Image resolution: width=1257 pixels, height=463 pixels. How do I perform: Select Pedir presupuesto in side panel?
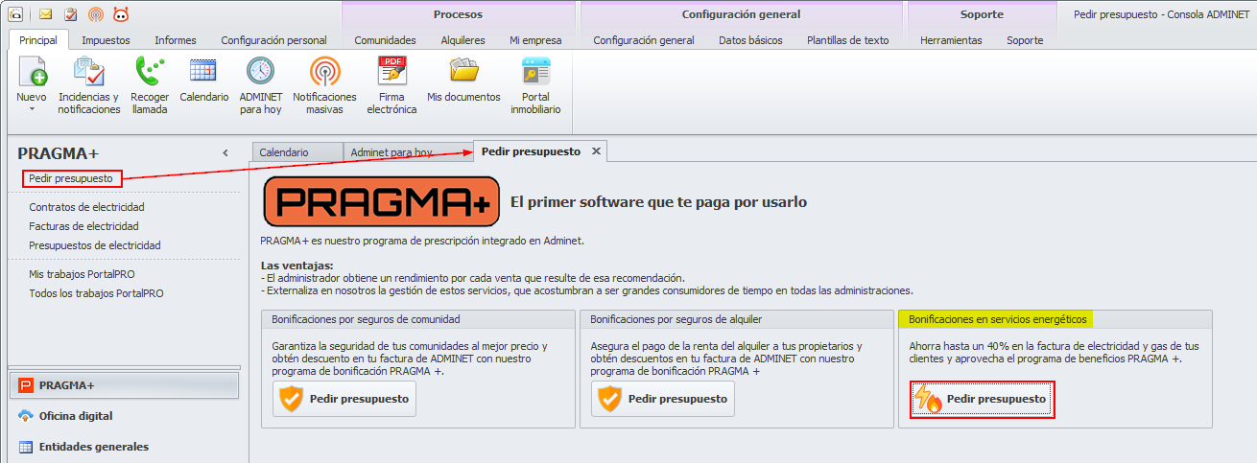(x=71, y=178)
